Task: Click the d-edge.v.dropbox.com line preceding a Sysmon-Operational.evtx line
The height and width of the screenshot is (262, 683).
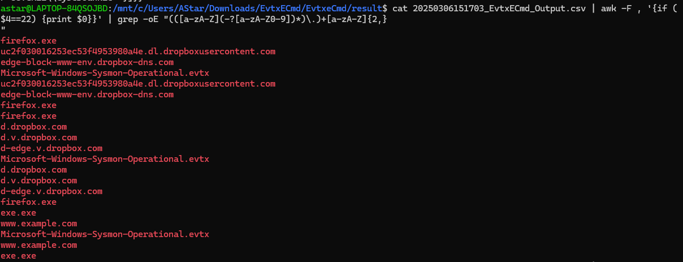Action: (x=51, y=148)
